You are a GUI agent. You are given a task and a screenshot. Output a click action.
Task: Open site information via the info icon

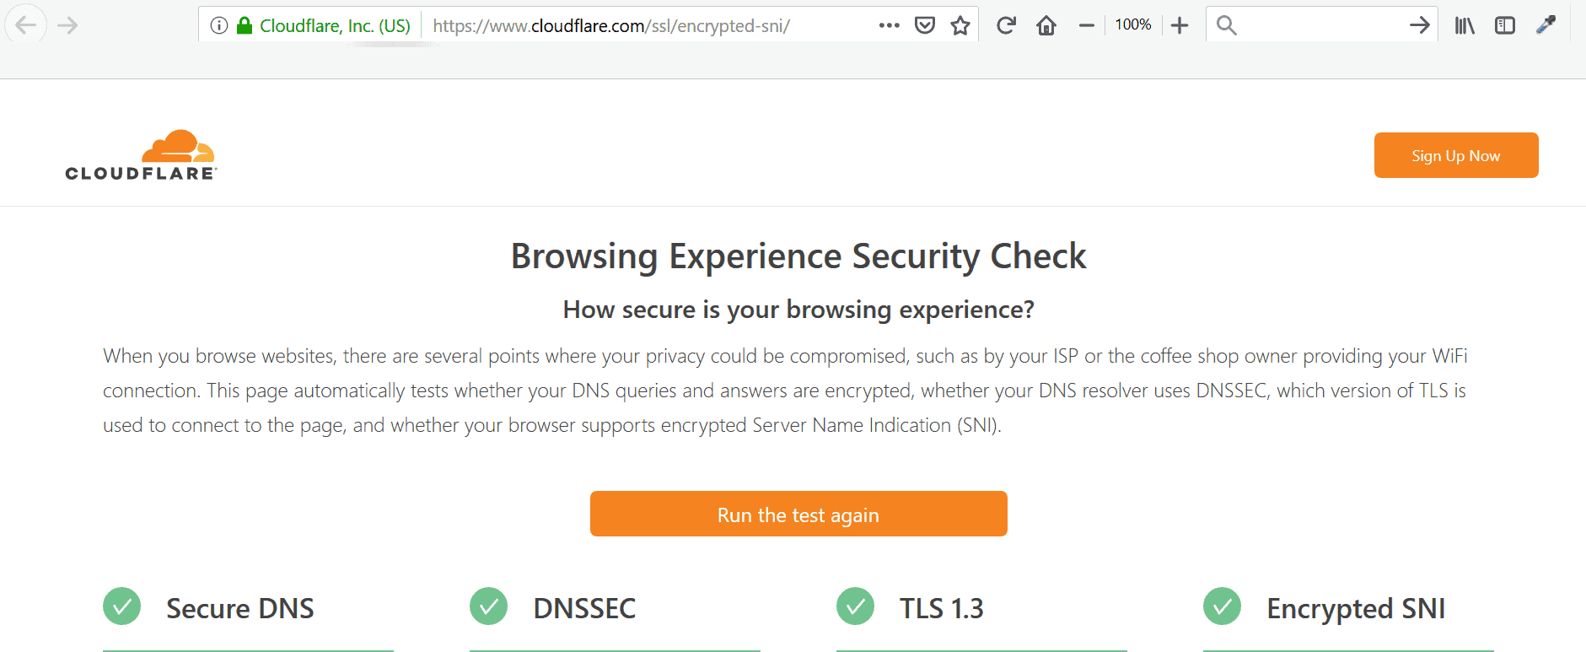tap(219, 25)
